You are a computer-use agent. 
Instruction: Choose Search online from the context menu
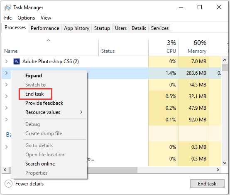coord(40,164)
